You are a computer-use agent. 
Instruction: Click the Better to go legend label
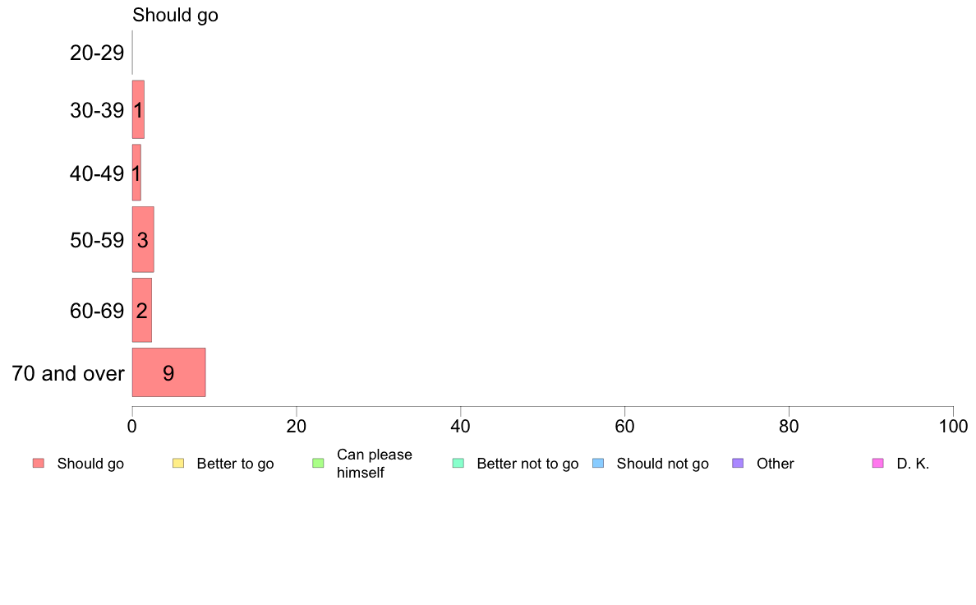point(235,464)
